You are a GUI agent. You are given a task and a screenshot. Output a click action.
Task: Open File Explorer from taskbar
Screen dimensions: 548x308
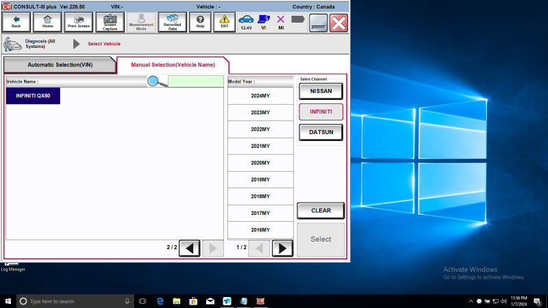pos(177,301)
